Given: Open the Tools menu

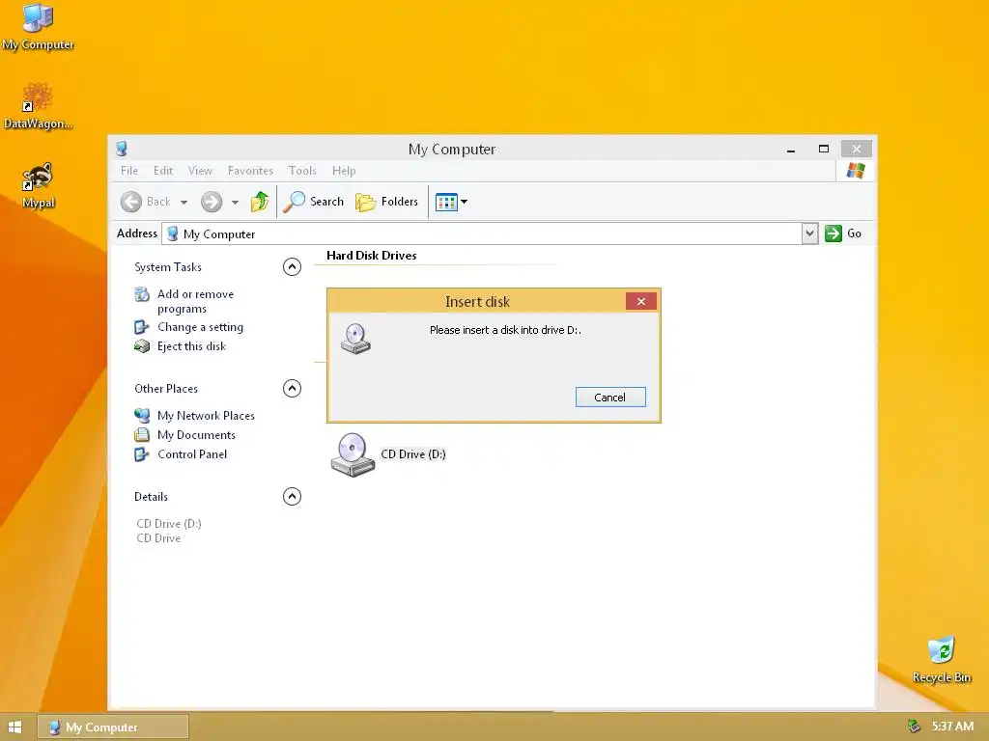Looking at the screenshot, I should click(x=302, y=171).
